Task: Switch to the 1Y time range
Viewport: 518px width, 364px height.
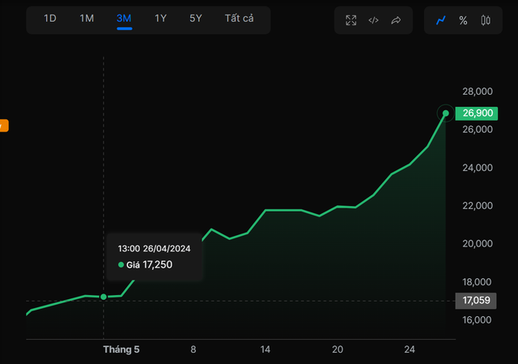Action: pyautogui.click(x=161, y=19)
